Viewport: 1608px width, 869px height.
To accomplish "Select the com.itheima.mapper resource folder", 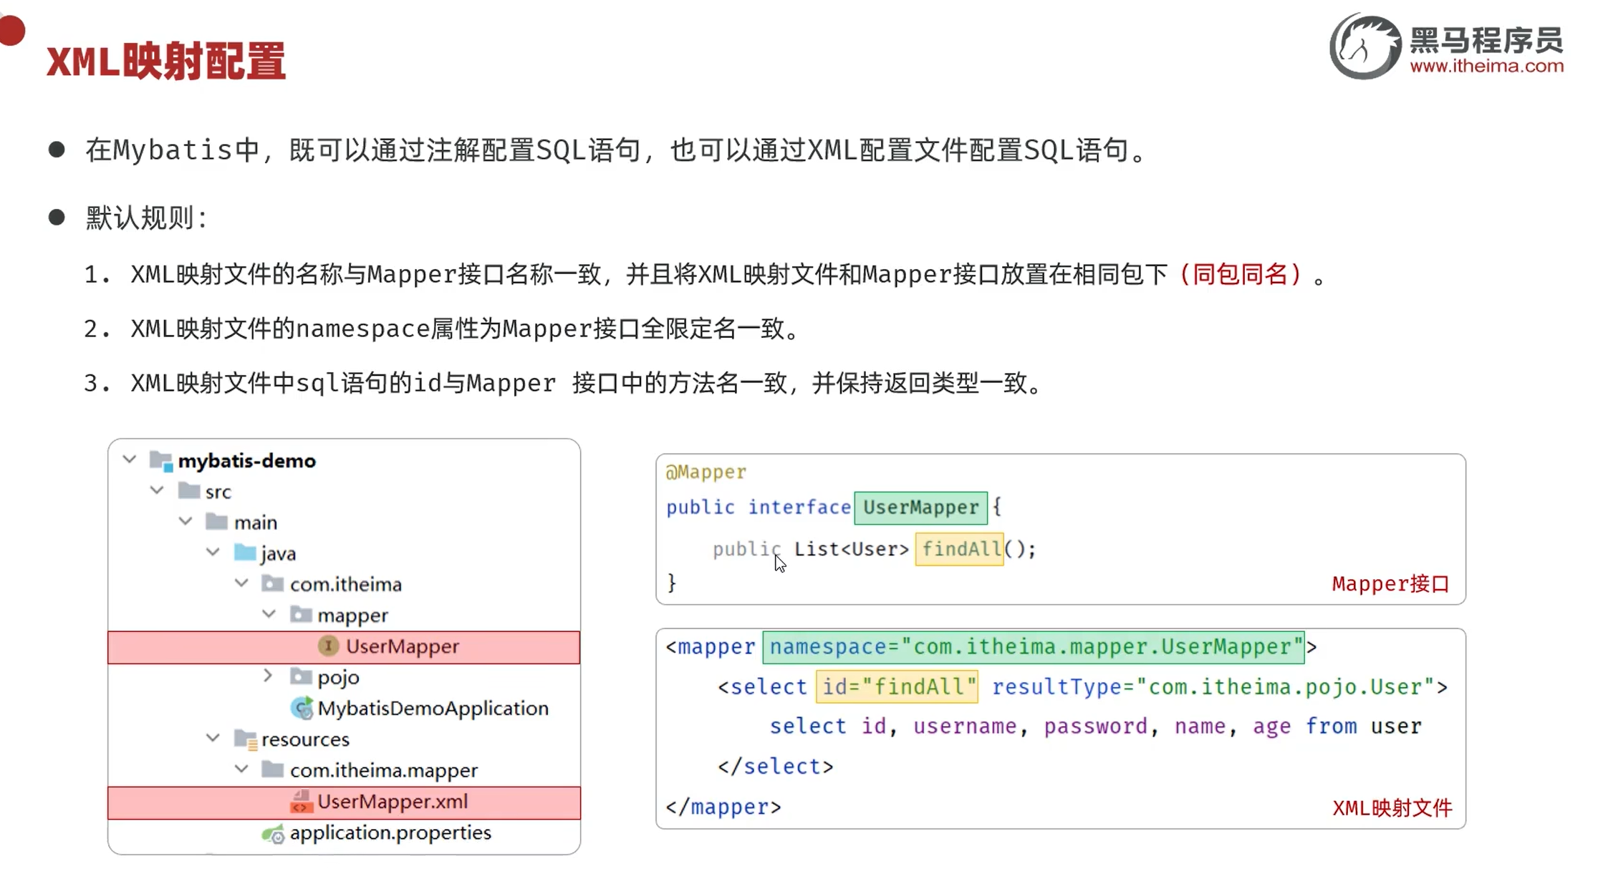I will point(383,770).
